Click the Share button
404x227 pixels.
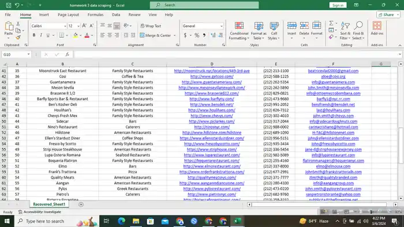[388, 14]
